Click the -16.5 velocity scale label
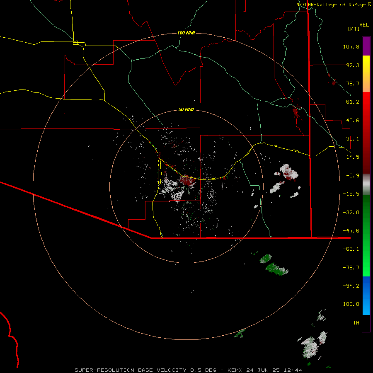 [351, 194]
